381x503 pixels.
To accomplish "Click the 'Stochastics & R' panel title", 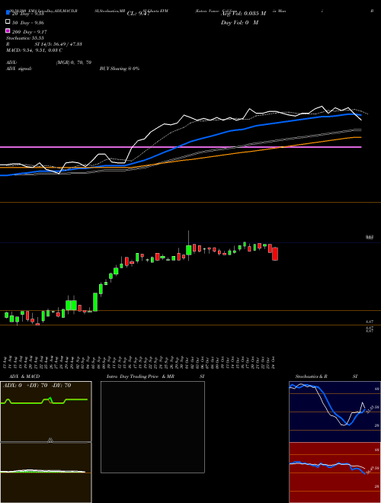I will (x=311, y=376).
